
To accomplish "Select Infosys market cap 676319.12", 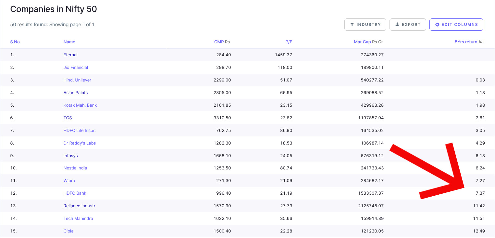I will click(372, 156).
